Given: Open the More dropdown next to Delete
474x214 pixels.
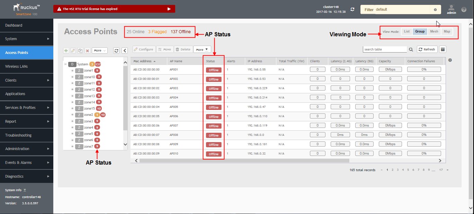Looking at the screenshot, I should 202,49.
